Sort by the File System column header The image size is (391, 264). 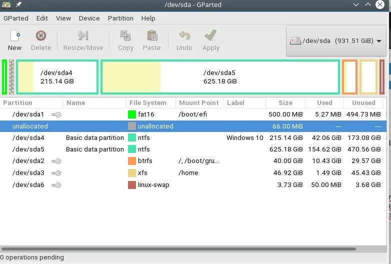coord(151,102)
